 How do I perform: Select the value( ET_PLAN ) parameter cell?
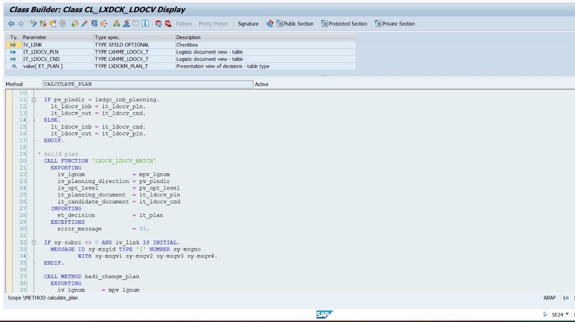57,66
